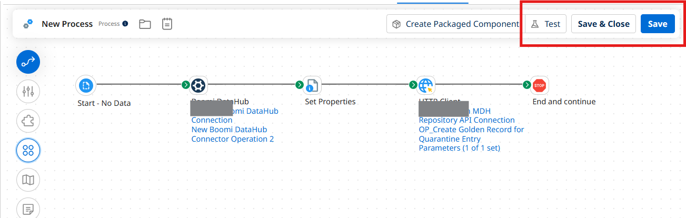Select the HTTP Client connector shape icon

coord(426,85)
